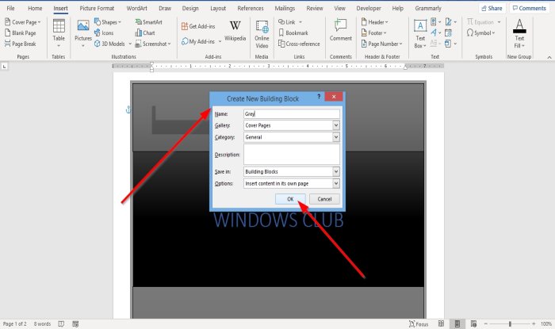This screenshot has height=329, width=555.
Task: Open the Shapes gallery
Action: [108, 22]
